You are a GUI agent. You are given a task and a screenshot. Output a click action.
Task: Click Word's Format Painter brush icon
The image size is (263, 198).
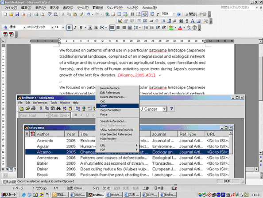(x=81, y=14)
